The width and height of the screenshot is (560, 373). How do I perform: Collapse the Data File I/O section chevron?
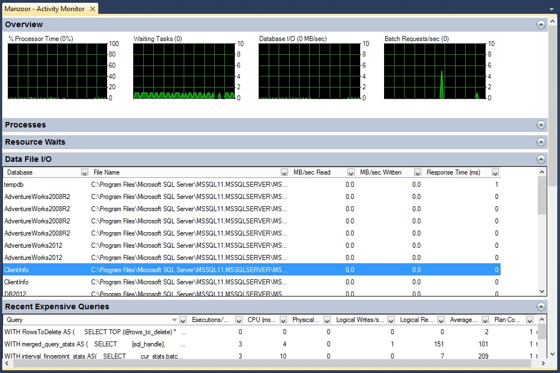click(x=541, y=159)
